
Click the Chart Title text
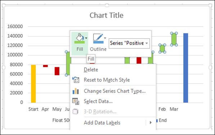point(107,15)
